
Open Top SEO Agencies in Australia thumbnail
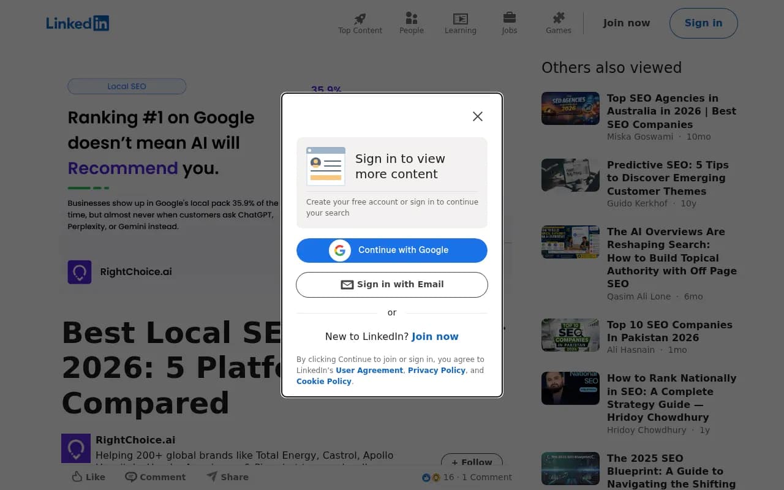[x=570, y=108]
